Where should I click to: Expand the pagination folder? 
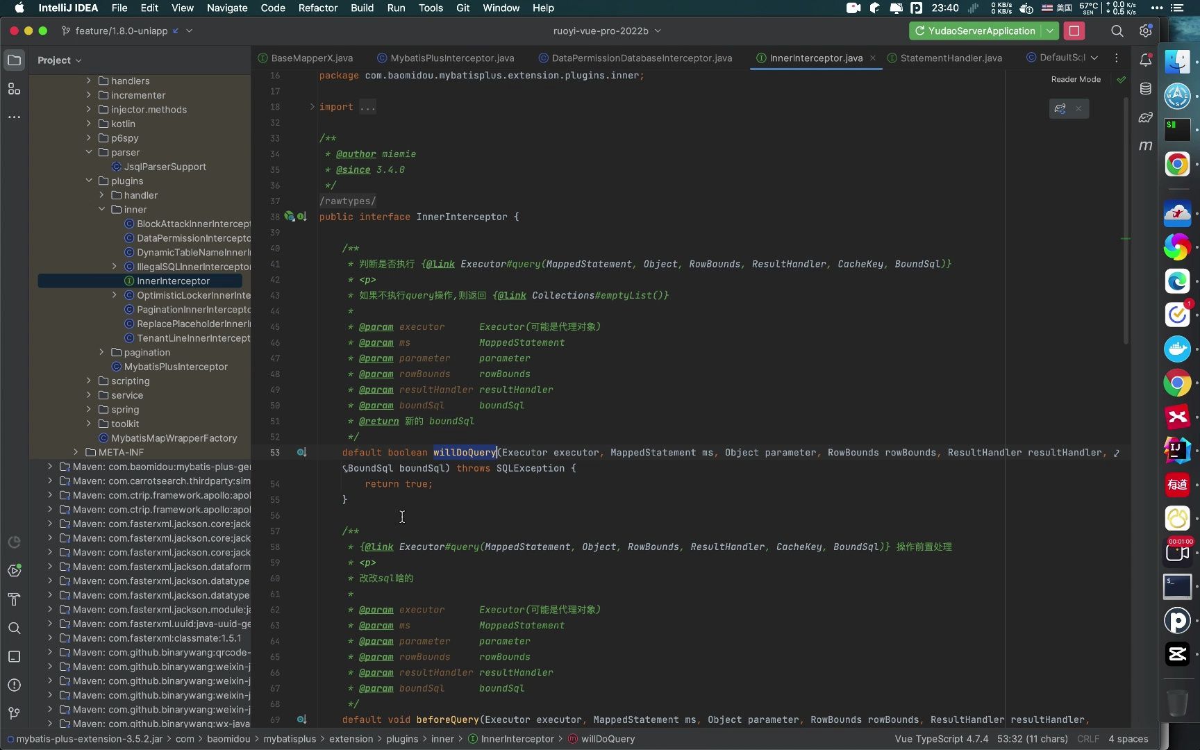[101, 352]
